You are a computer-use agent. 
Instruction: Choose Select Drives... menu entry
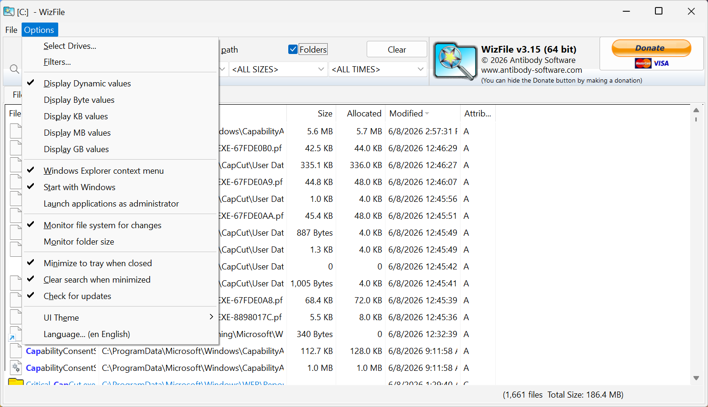(x=120, y=46)
